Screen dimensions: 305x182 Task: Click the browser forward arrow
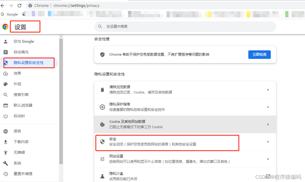11,6
